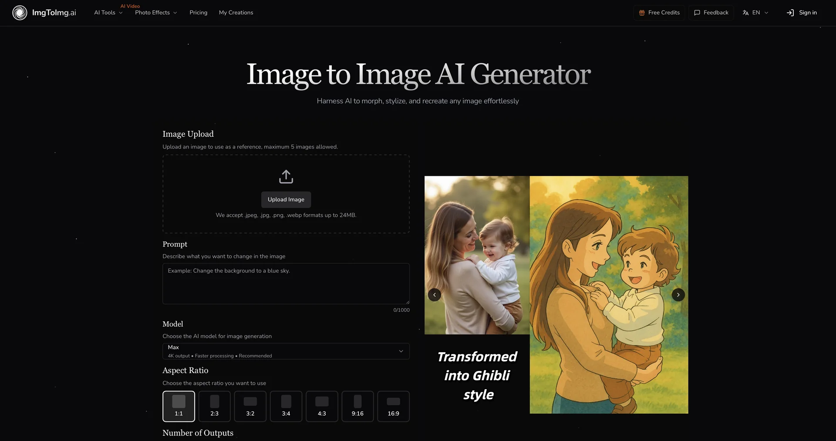Open the Pricing page
The width and height of the screenshot is (836, 441).
198,13
